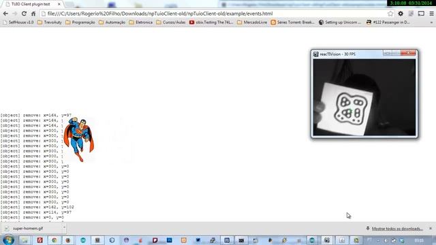
Task: Close the downloads bar
Action: coord(431,229)
